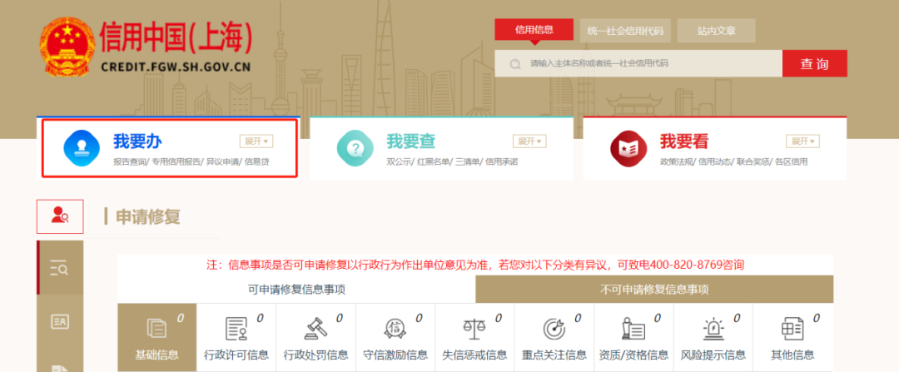Click the red book icon of 我要看
The height and width of the screenshot is (372, 899).
coord(628,148)
